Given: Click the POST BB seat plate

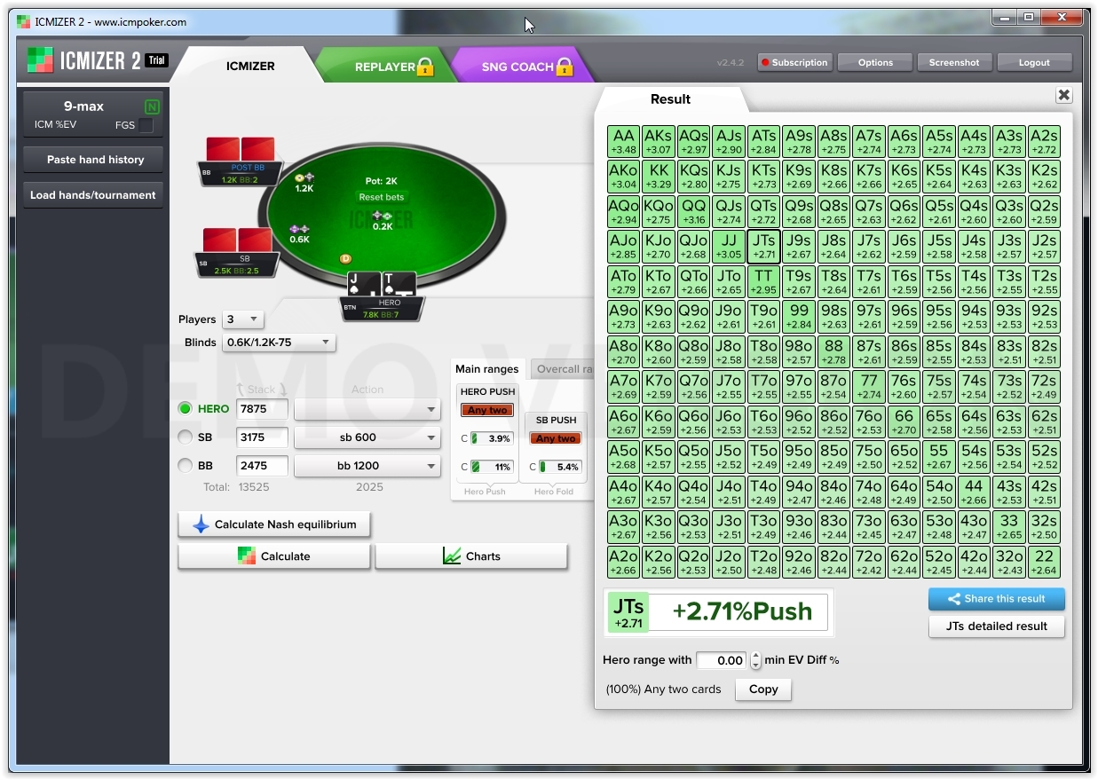Looking at the screenshot, I should pos(241,173).
